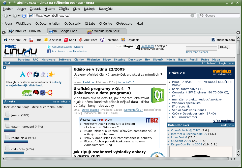Click the Hledej search button

(224, 47)
